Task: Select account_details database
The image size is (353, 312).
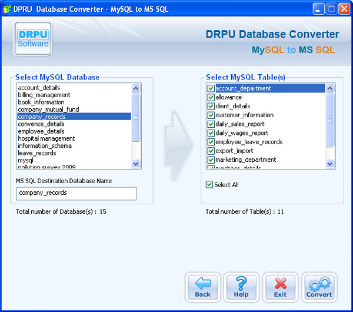Action: tap(74, 88)
